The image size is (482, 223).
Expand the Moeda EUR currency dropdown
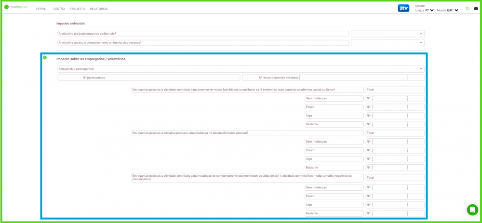click(453, 10)
